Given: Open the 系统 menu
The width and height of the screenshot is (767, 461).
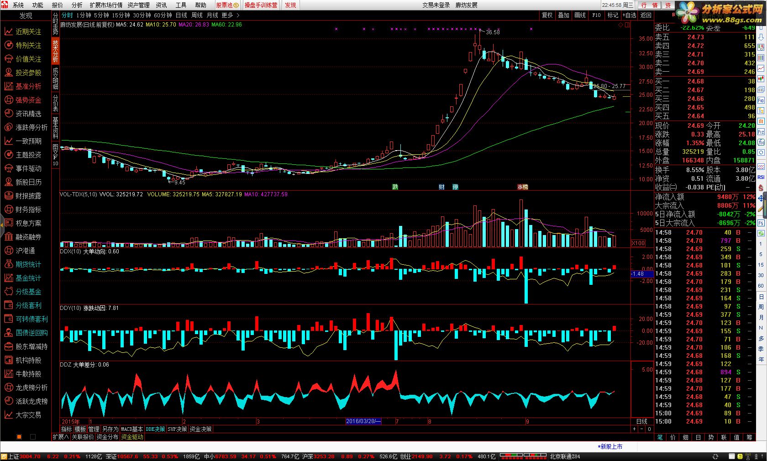Looking at the screenshot, I should click(x=18, y=5).
